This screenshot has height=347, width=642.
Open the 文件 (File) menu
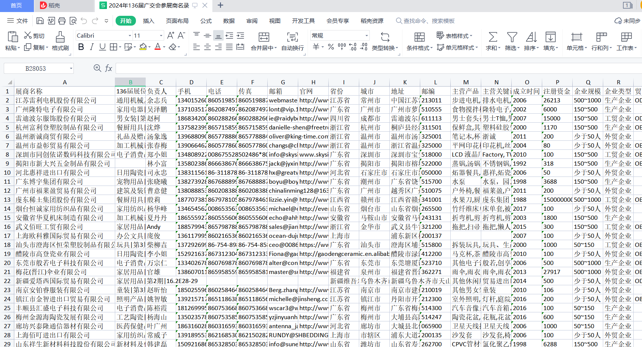point(18,21)
